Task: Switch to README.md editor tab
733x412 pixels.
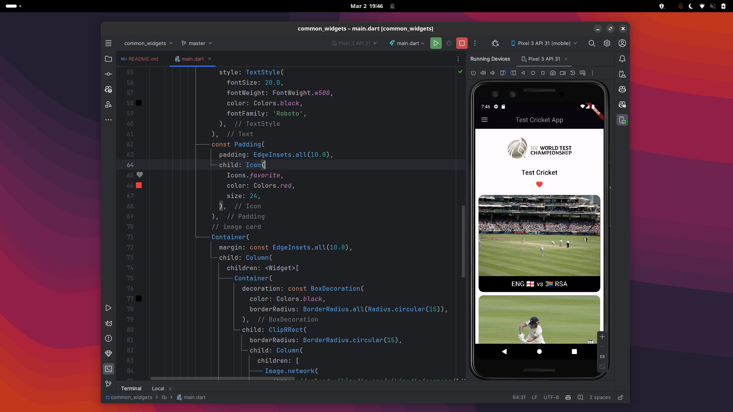Action: (x=140, y=59)
